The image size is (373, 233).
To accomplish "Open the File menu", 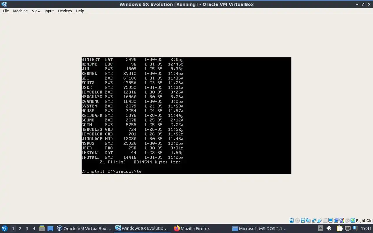I will [6, 11].
